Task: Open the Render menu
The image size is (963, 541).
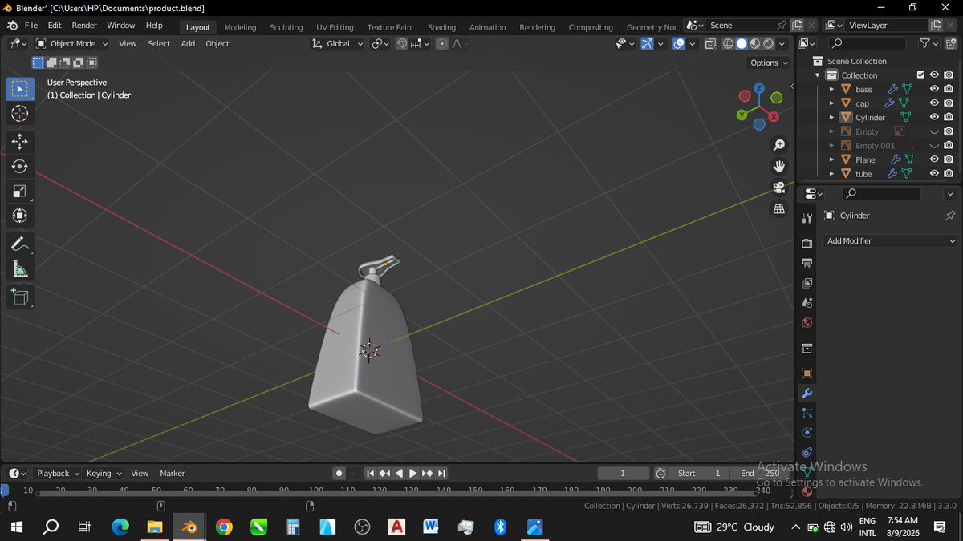Action: click(x=84, y=26)
